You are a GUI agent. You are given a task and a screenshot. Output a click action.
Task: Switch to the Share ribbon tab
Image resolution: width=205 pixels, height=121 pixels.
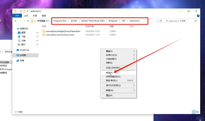click(x=35, y=16)
